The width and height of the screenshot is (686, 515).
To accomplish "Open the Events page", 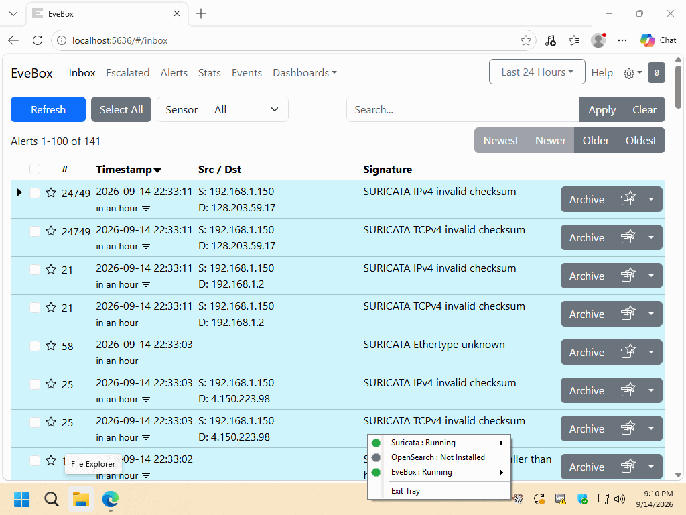I will (247, 72).
